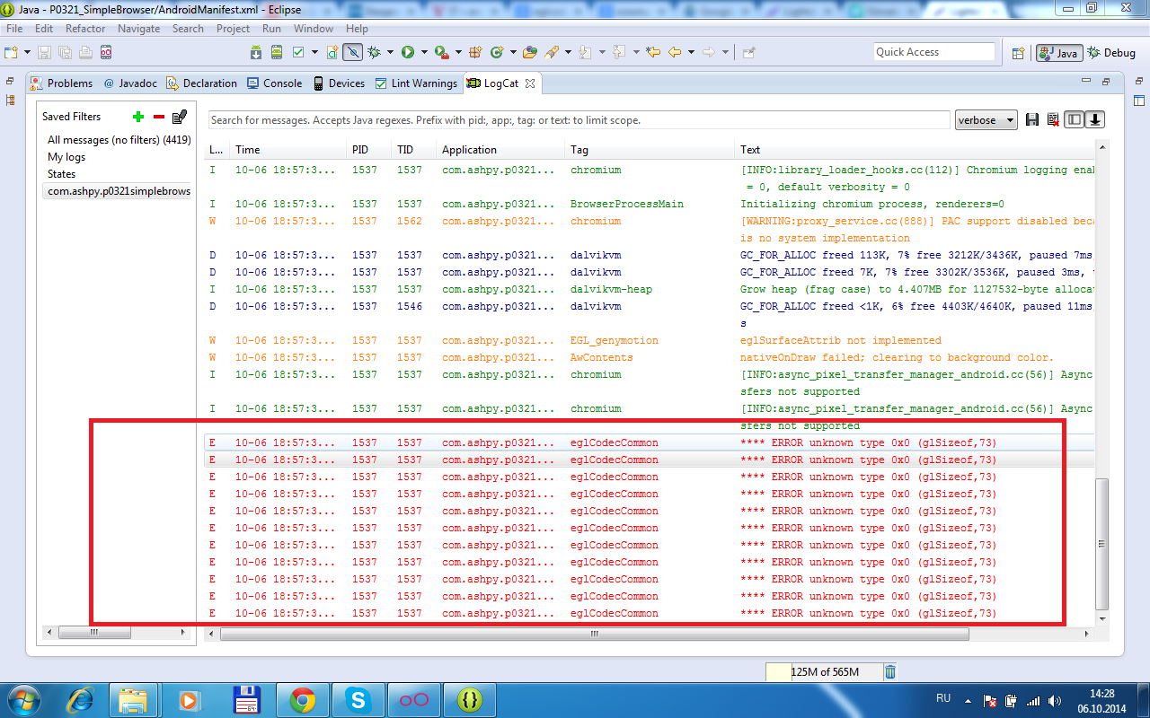The height and width of the screenshot is (718, 1150).
Task: Switch to the Console tab
Action: pos(274,83)
